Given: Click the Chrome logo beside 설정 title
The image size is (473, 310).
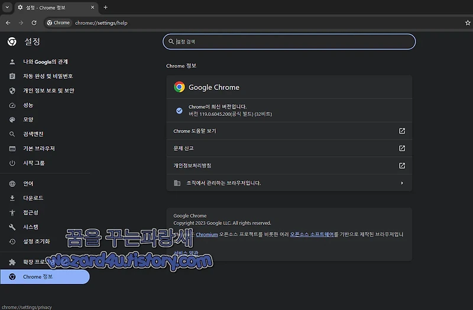Looking at the screenshot, I should pos(12,41).
